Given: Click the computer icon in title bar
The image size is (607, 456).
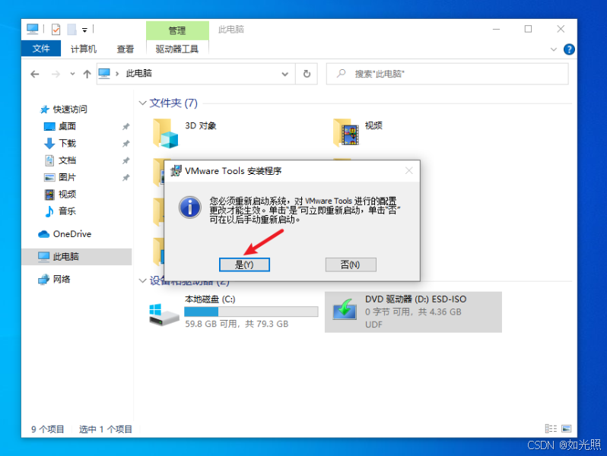Looking at the screenshot, I should pos(33,29).
